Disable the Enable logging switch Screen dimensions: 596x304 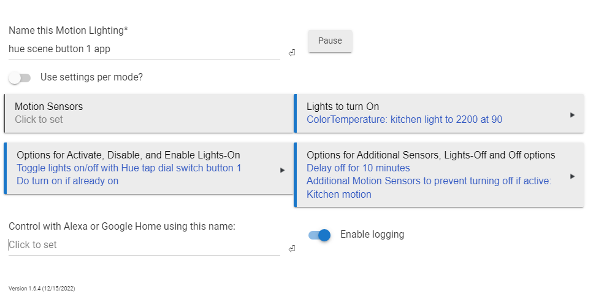pos(319,235)
